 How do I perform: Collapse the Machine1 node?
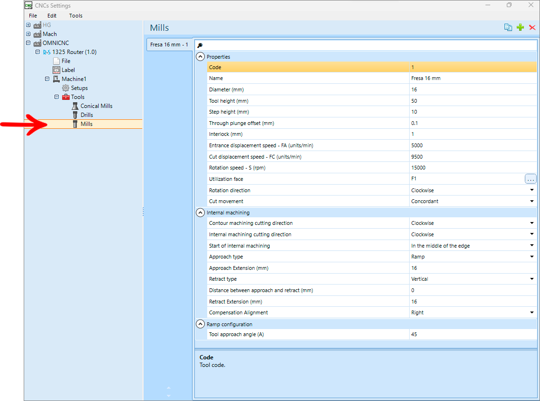click(47, 79)
